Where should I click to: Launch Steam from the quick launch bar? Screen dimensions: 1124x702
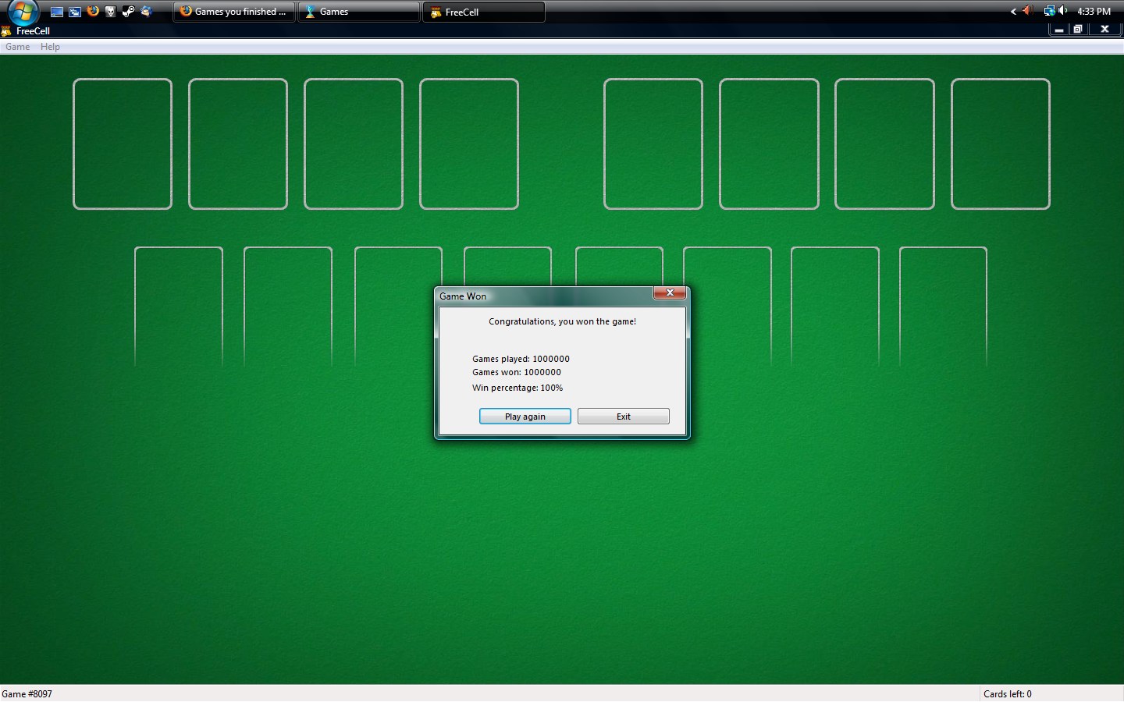click(x=129, y=12)
